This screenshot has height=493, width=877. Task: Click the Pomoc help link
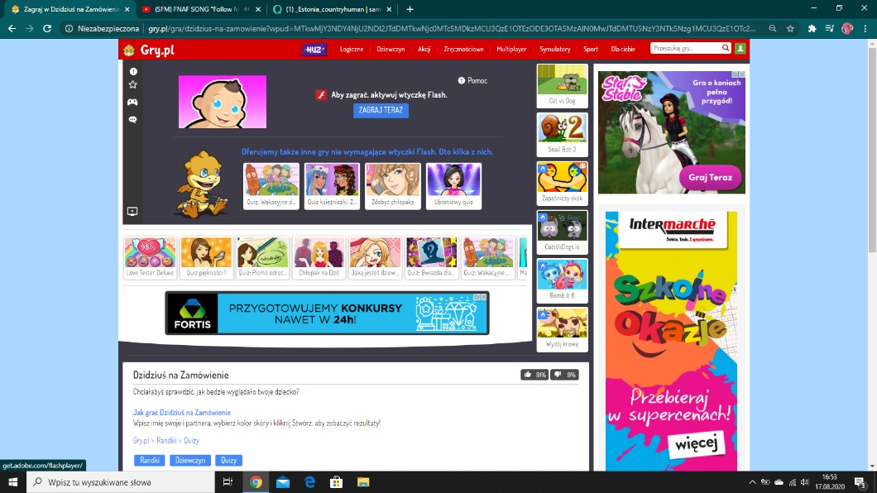(x=473, y=81)
